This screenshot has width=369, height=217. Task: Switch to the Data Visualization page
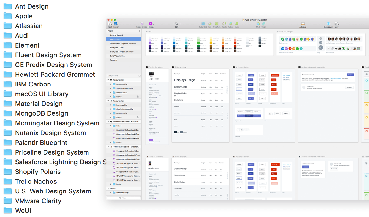click(x=124, y=56)
